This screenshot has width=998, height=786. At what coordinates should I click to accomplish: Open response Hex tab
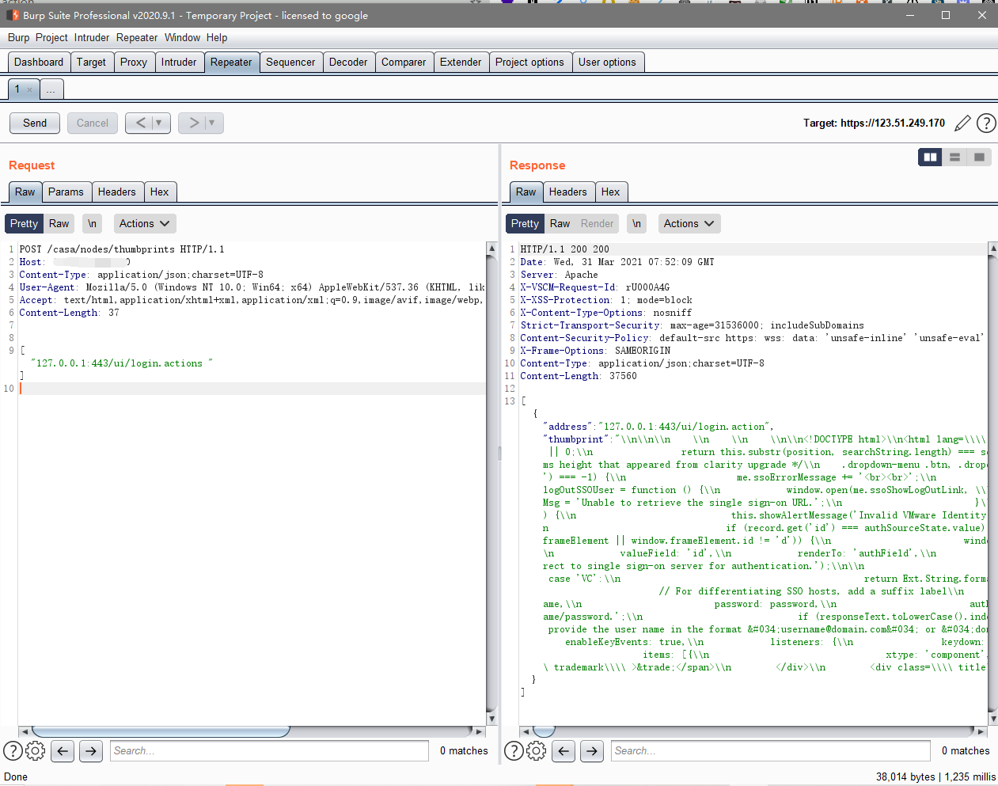pos(611,192)
